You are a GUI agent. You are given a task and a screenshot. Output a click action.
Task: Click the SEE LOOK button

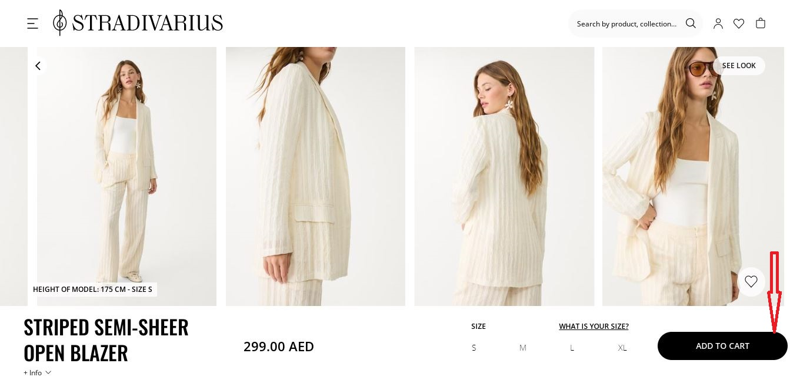pos(739,66)
